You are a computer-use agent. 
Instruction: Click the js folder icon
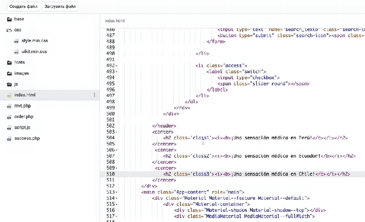coord(9,85)
